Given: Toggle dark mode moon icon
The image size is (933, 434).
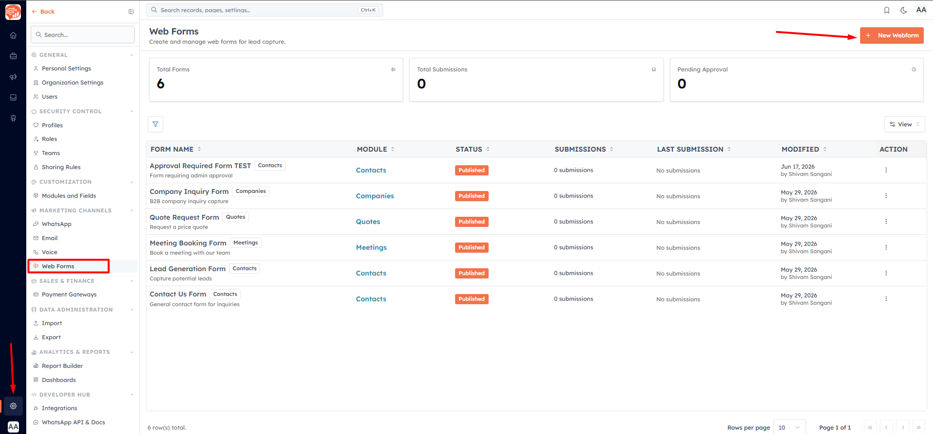Looking at the screenshot, I should coord(903,10).
